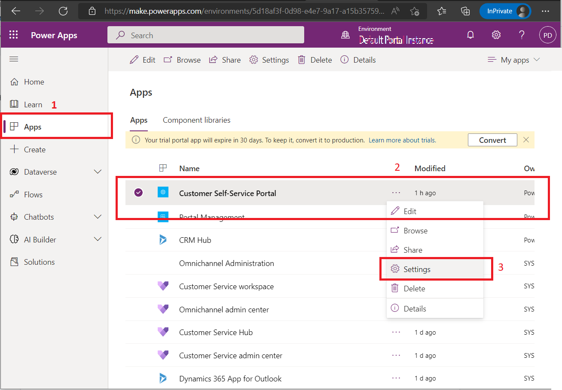Screen dimensions: 562x390
Task: Open browser favorites star icon
Action: (441, 11)
